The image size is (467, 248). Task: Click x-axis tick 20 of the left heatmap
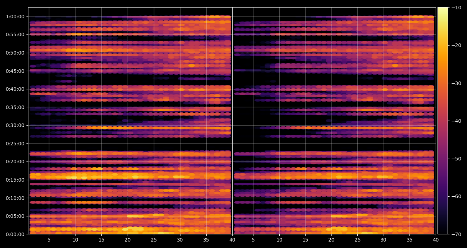click(x=128, y=240)
